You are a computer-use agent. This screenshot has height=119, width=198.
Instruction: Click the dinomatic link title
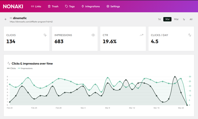click(20, 18)
